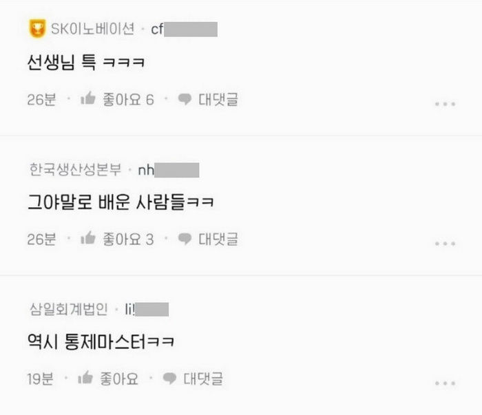Click the '좋아요 3' like label
This screenshot has height=415, width=482.
coord(128,240)
